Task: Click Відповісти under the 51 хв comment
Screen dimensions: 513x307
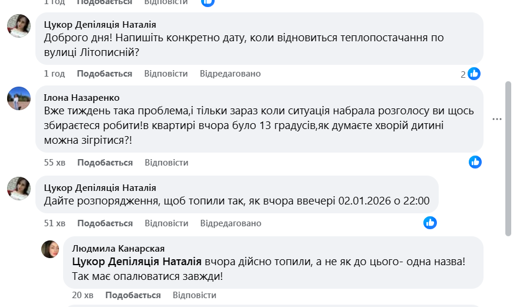Action: click(x=166, y=223)
